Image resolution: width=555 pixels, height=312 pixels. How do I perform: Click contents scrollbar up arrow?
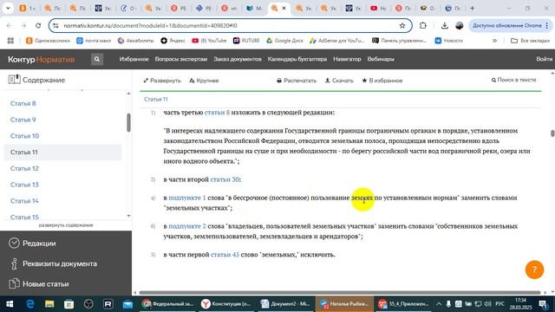pos(128,94)
